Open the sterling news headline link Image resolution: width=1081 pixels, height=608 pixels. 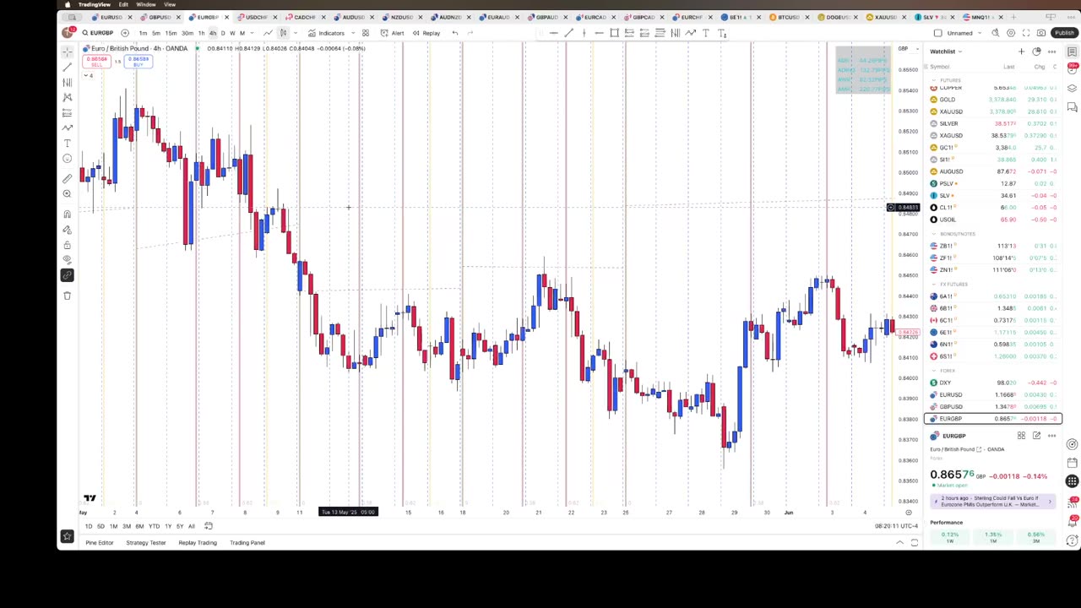pos(993,502)
